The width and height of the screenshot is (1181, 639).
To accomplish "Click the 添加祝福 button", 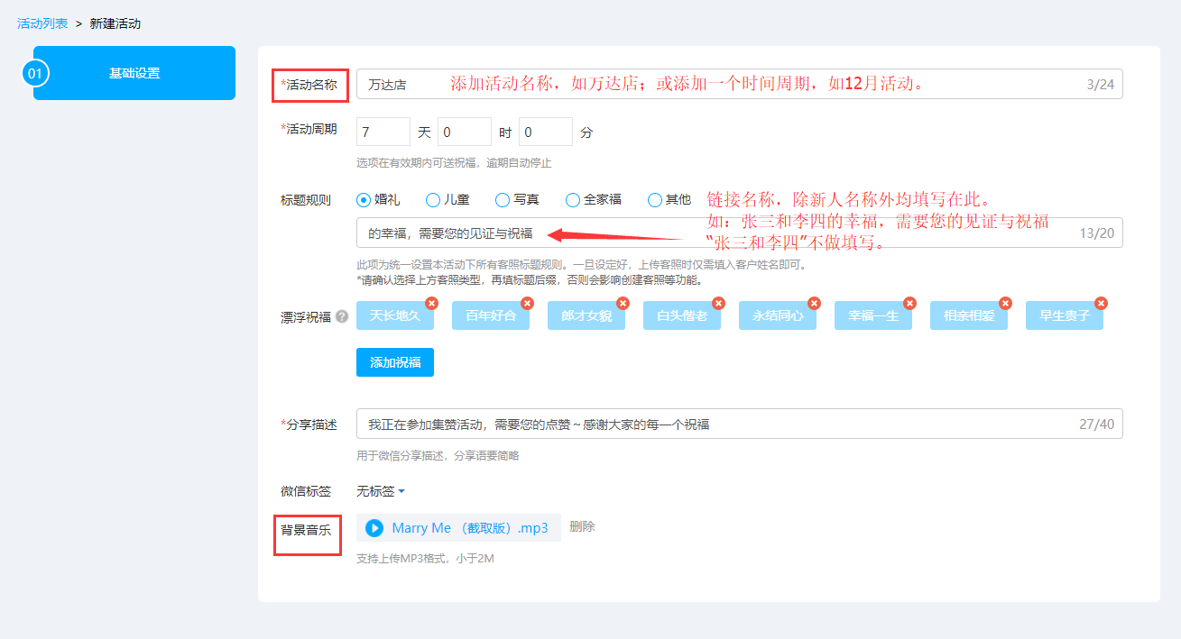I will (x=395, y=362).
